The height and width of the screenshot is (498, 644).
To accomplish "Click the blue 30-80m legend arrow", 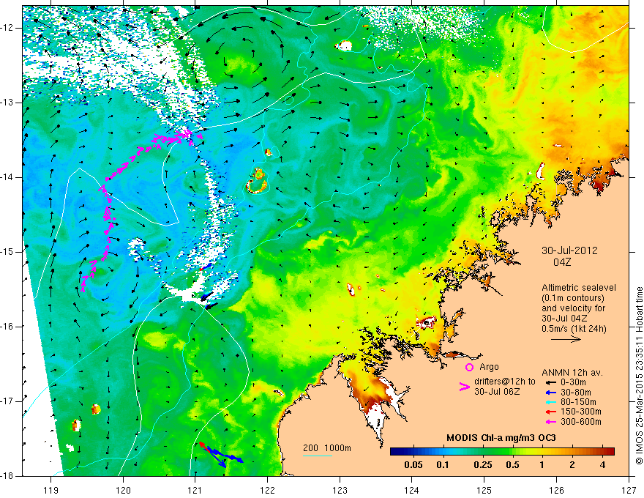I will coord(550,393).
